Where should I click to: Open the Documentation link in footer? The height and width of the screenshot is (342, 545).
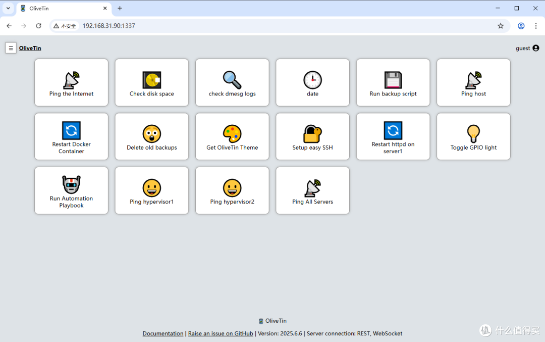pos(163,333)
